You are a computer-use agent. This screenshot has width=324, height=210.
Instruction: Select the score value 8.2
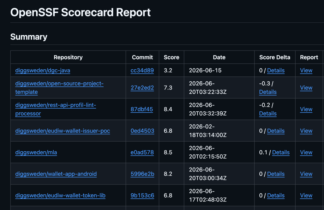point(168,174)
